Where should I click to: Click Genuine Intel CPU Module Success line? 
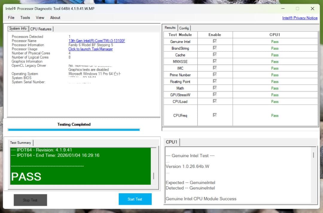click(201, 199)
